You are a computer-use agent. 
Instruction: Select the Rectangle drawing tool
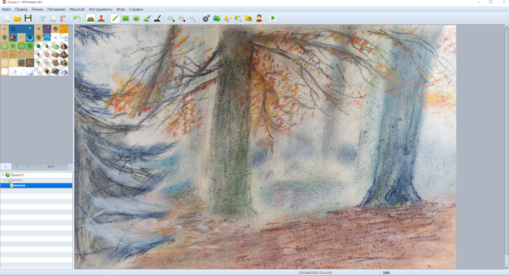coord(126,18)
